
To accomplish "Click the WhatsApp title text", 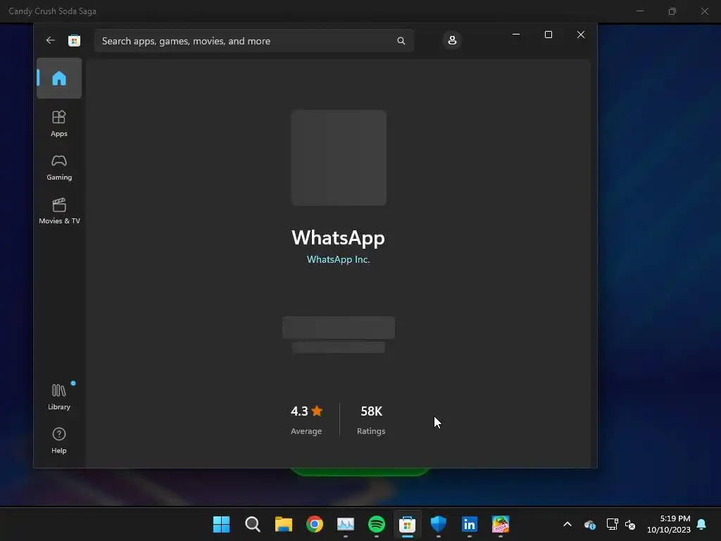I will point(339,238).
